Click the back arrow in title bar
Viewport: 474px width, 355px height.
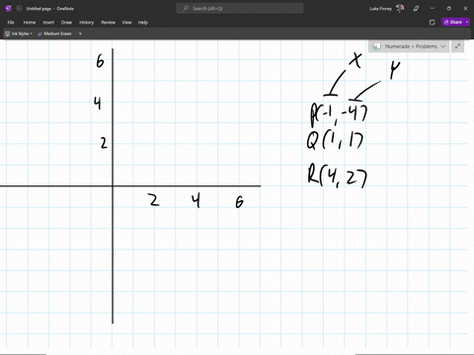pos(19,9)
